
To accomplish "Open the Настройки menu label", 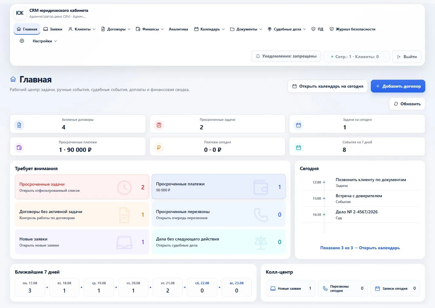I will [x=42, y=41].
